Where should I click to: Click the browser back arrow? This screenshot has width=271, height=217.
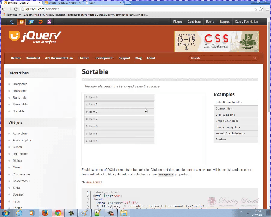tap(4, 9)
